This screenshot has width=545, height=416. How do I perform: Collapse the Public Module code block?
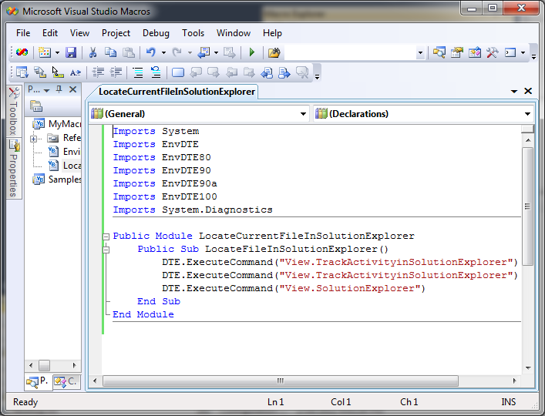tap(106, 237)
